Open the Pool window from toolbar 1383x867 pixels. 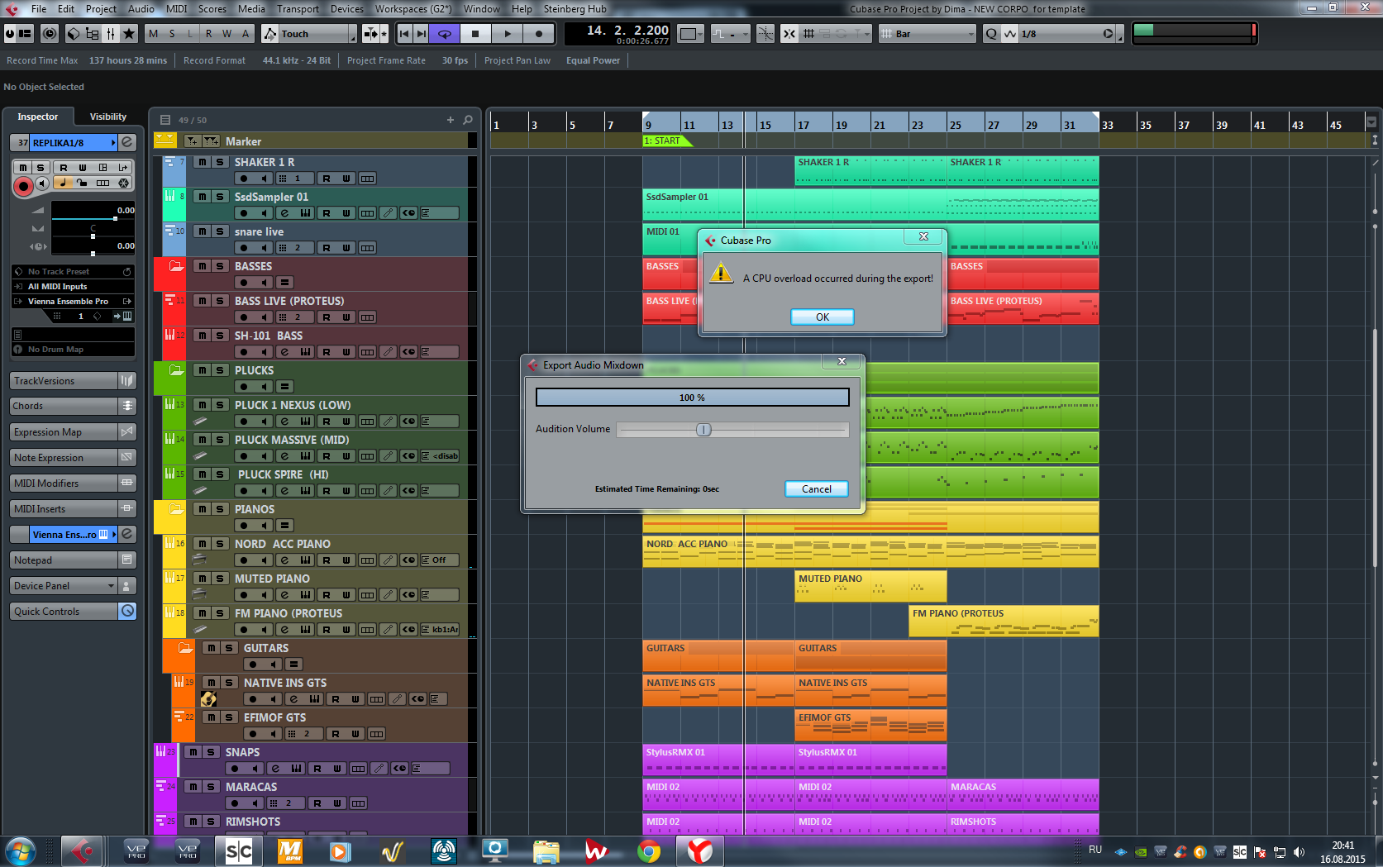[92, 34]
